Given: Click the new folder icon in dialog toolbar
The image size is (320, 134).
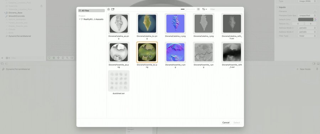Looking at the screenshot, I should click(x=113, y=9).
